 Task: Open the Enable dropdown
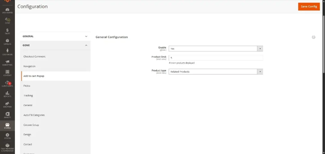coord(216,49)
